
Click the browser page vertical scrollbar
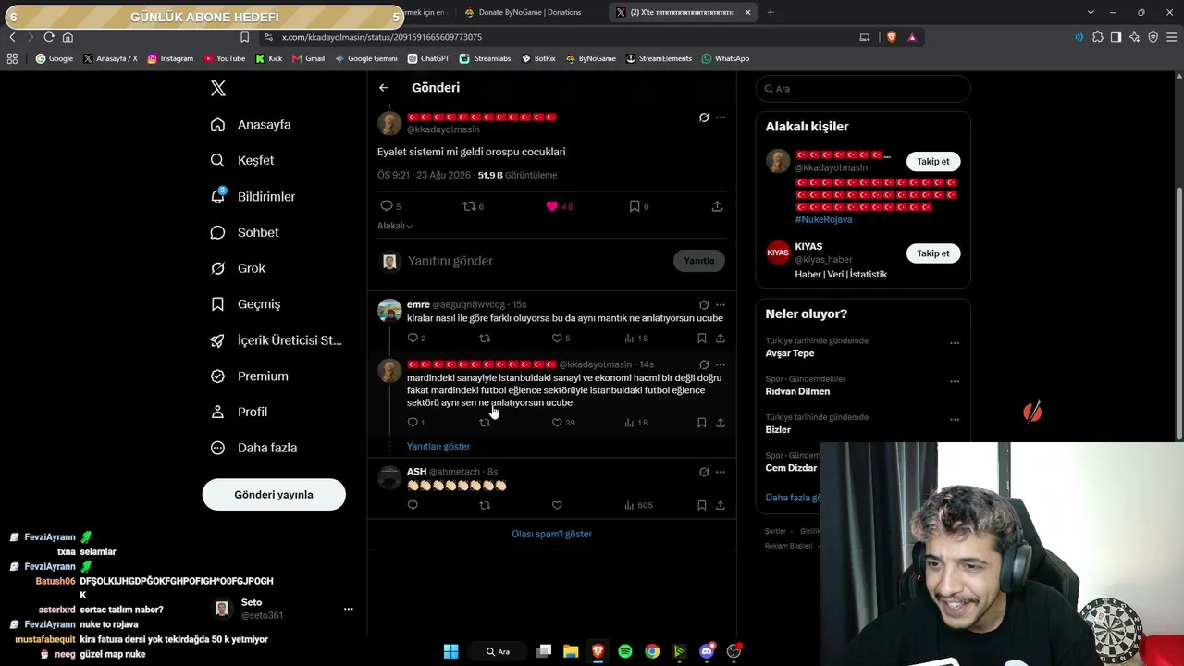(1178, 314)
